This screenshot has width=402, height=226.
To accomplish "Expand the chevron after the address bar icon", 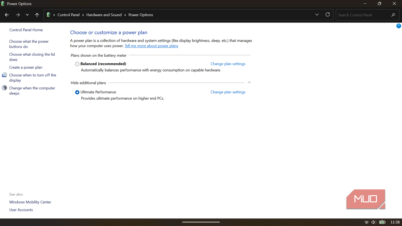I will click(x=54, y=15).
